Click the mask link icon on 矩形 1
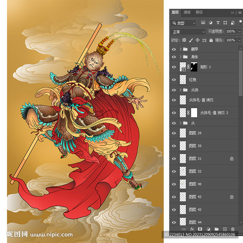Image resolution: width=243 pixels, height=243 pixels. point(188,67)
